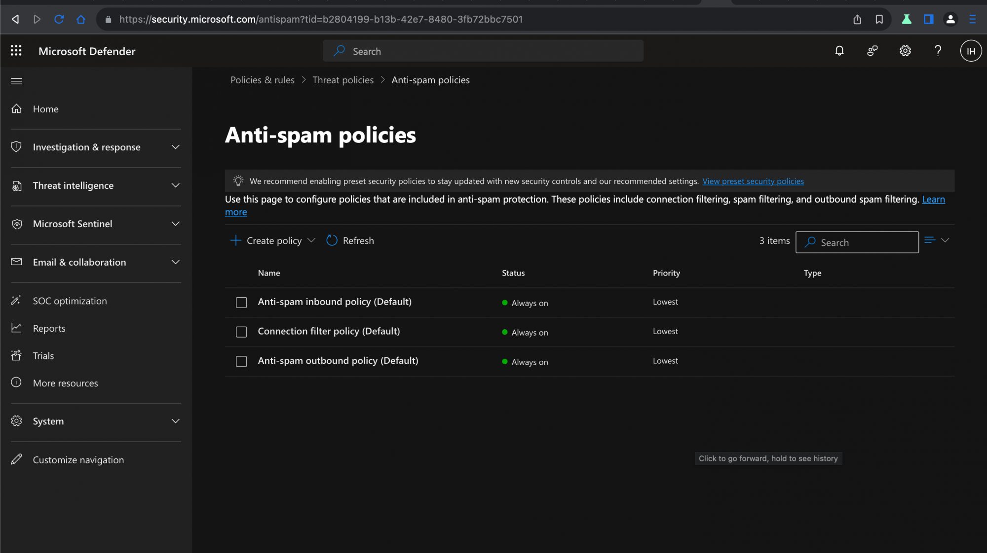
Task: Open Home in the navigation
Action: click(46, 109)
